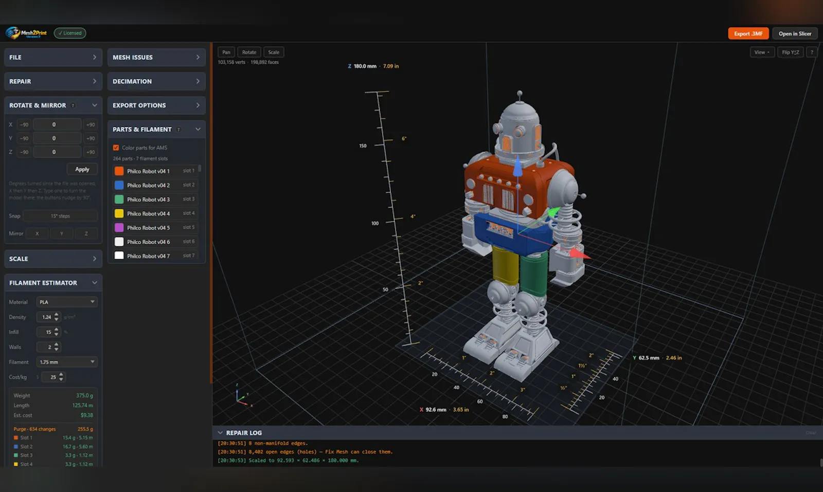Rotate X by +90 degrees
Image resolution: width=823 pixels, height=492 pixels.
pos(91,124)
